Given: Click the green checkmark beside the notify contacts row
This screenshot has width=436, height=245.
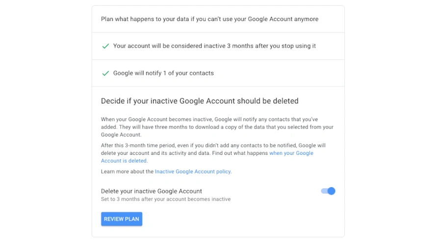Looking at the screenshot, I should (x=105, y=73).
